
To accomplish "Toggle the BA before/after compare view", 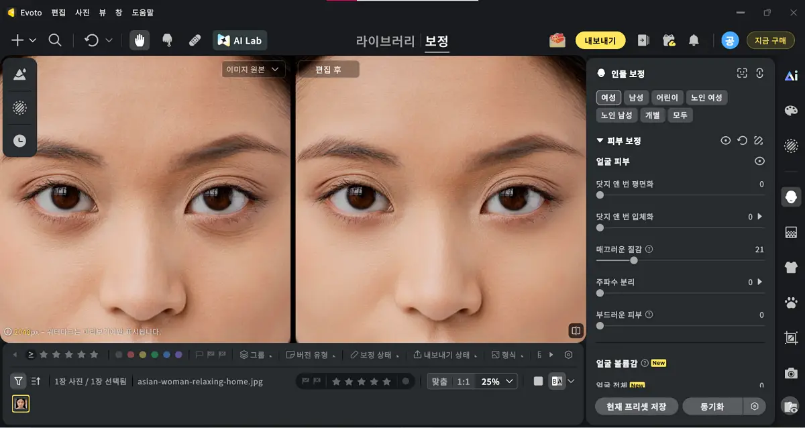I will pos(557,381).
